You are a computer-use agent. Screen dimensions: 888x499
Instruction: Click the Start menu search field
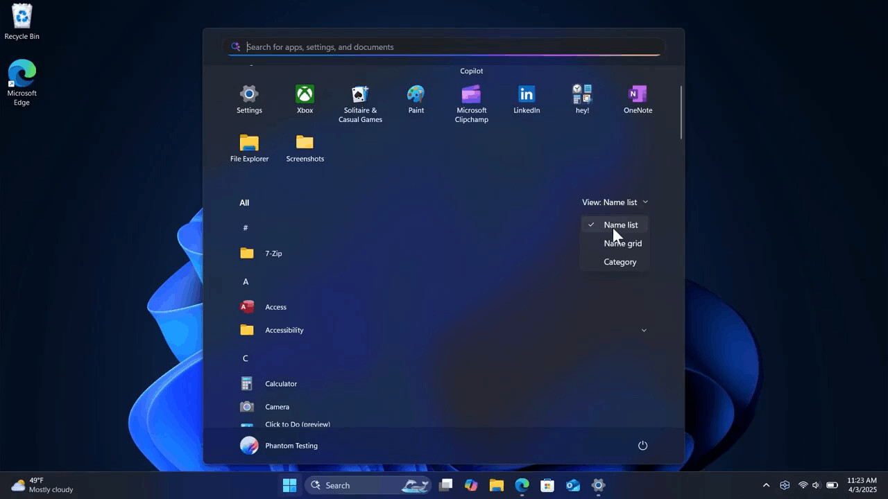[x=445, y=47]
